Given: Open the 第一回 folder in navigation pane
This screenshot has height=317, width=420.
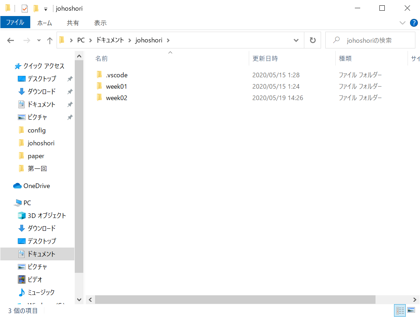Looking at the screenshot, I should click(37, 169).
